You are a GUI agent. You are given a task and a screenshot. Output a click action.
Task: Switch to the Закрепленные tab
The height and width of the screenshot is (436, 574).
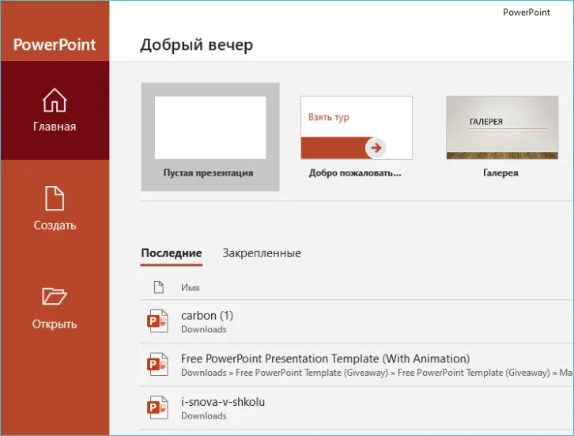262,253
